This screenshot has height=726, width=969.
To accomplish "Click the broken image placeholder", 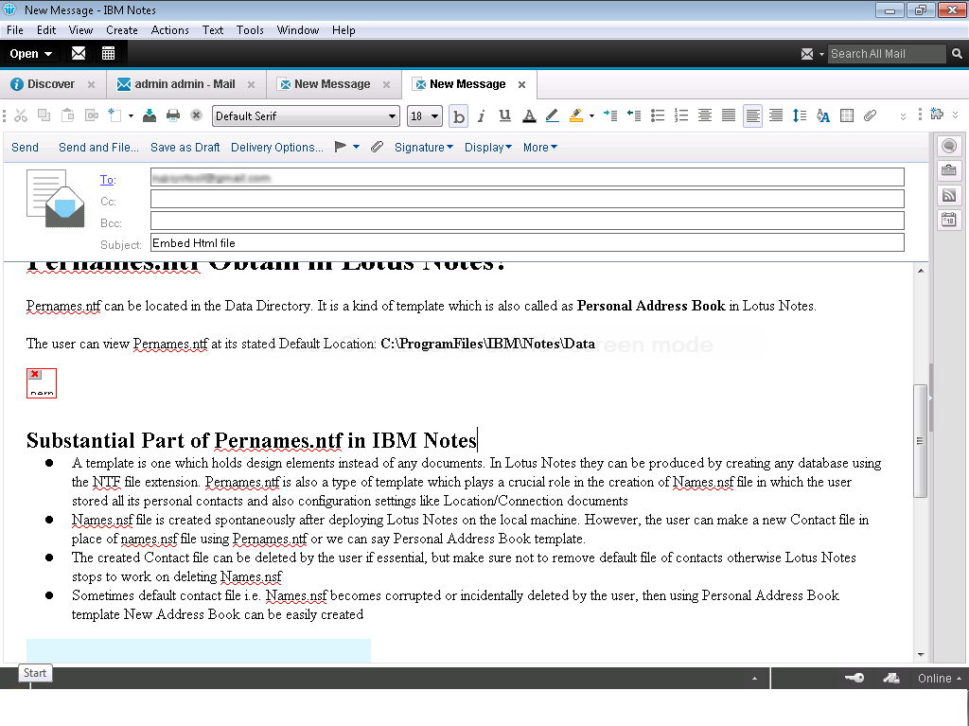I will click(x=42, y=382).
